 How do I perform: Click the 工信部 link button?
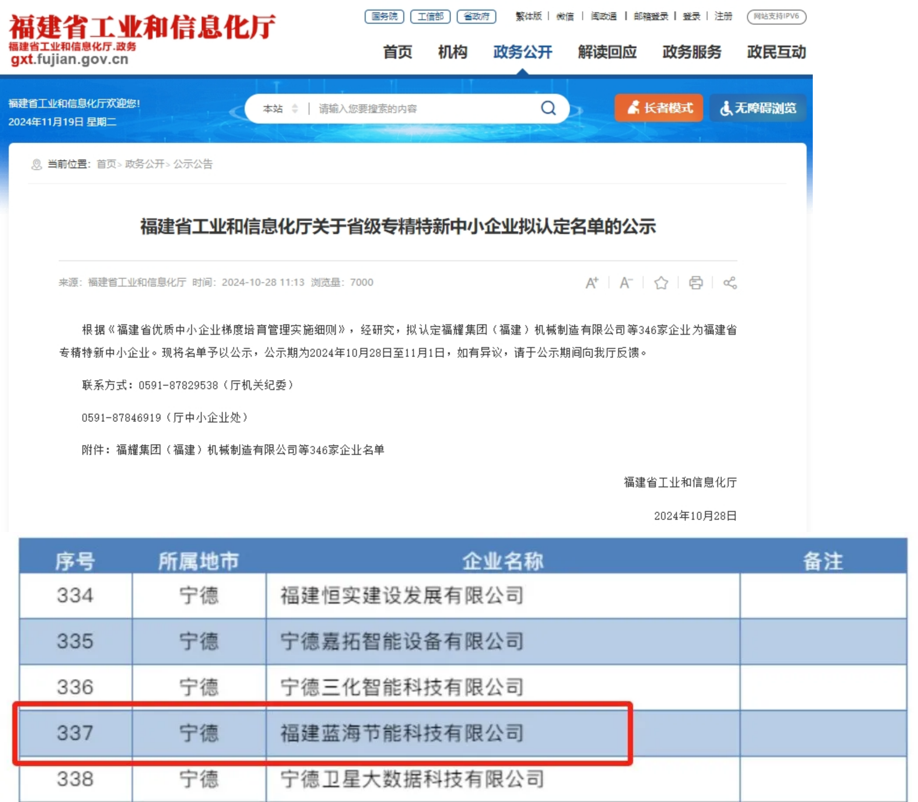coord(430,17)
